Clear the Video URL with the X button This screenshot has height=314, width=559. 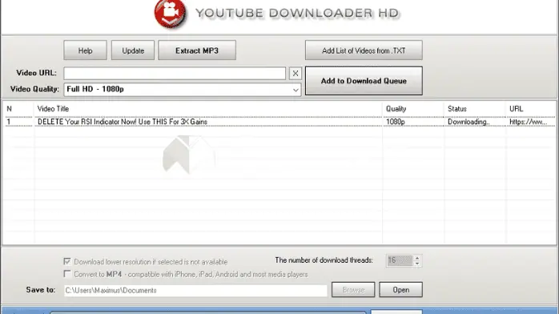click(296, 74)
